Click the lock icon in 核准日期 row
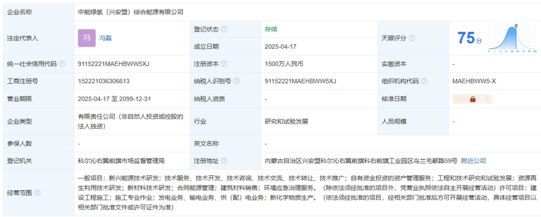The image size is (541, 217). [x=473, y=99]
